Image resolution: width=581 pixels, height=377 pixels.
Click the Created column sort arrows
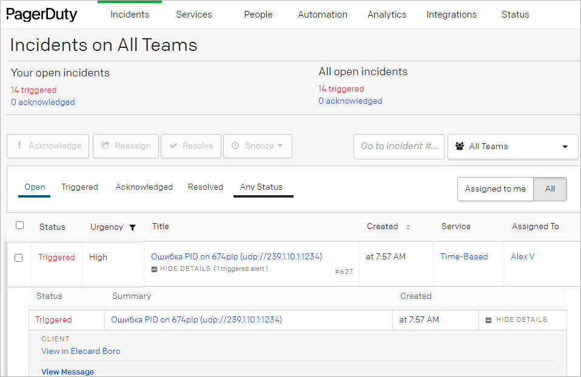click(409, 227)
